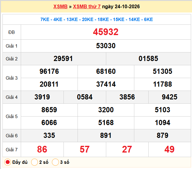Click the Giải 5 number 5103
Image resolution: width=192 pixels, height=169 pixels.
click(x=162, y=110)
